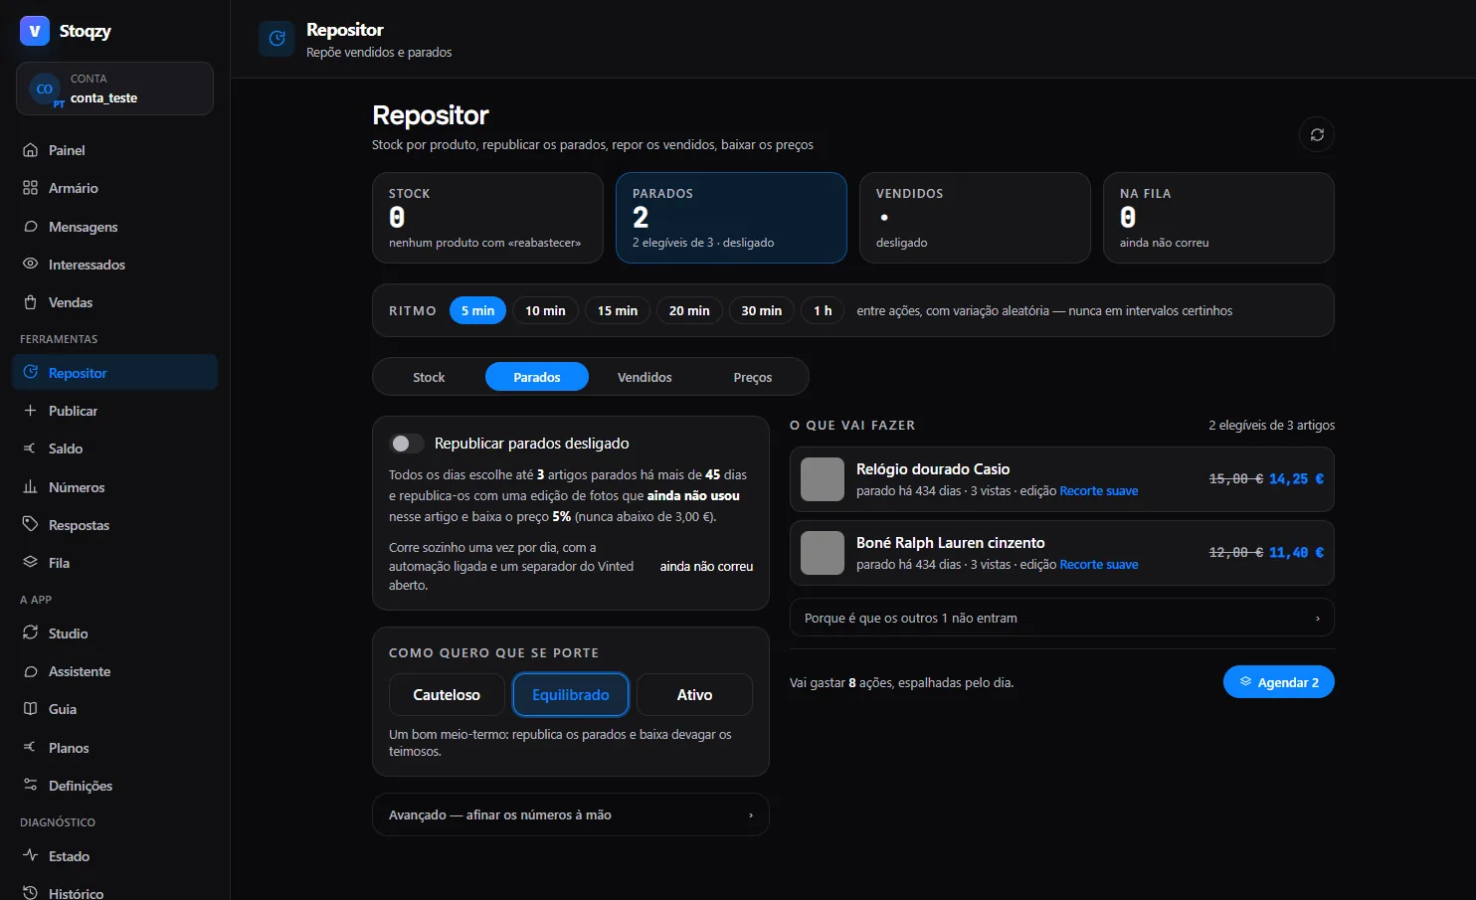The image size is (1476, 900).
Task: Open the Recorte suave link for Boné Ralph Lauren
Action: coord(1098,565)
